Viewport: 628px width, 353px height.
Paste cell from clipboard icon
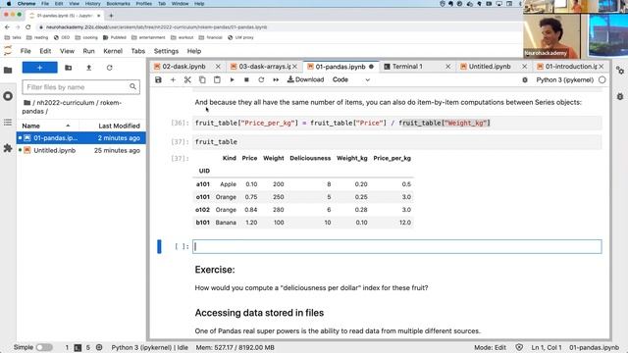pyautogui.click(x=217, y=79)
